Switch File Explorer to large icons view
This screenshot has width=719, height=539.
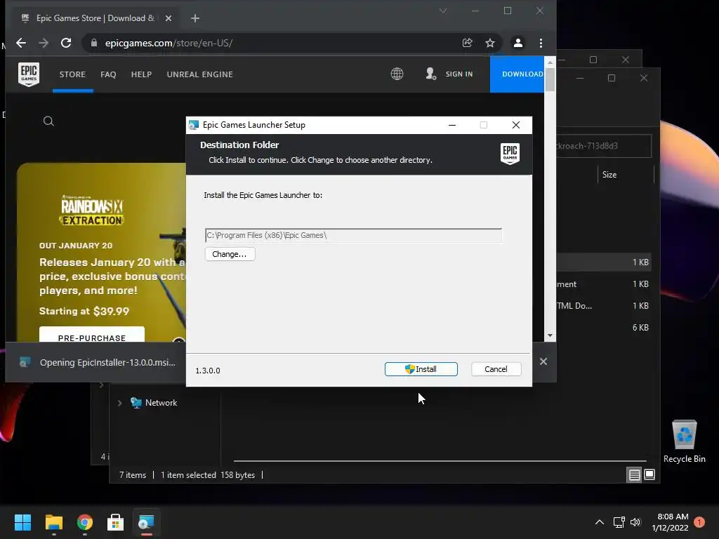(649, 475)
